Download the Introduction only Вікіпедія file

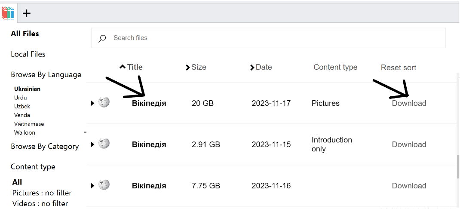409,144
